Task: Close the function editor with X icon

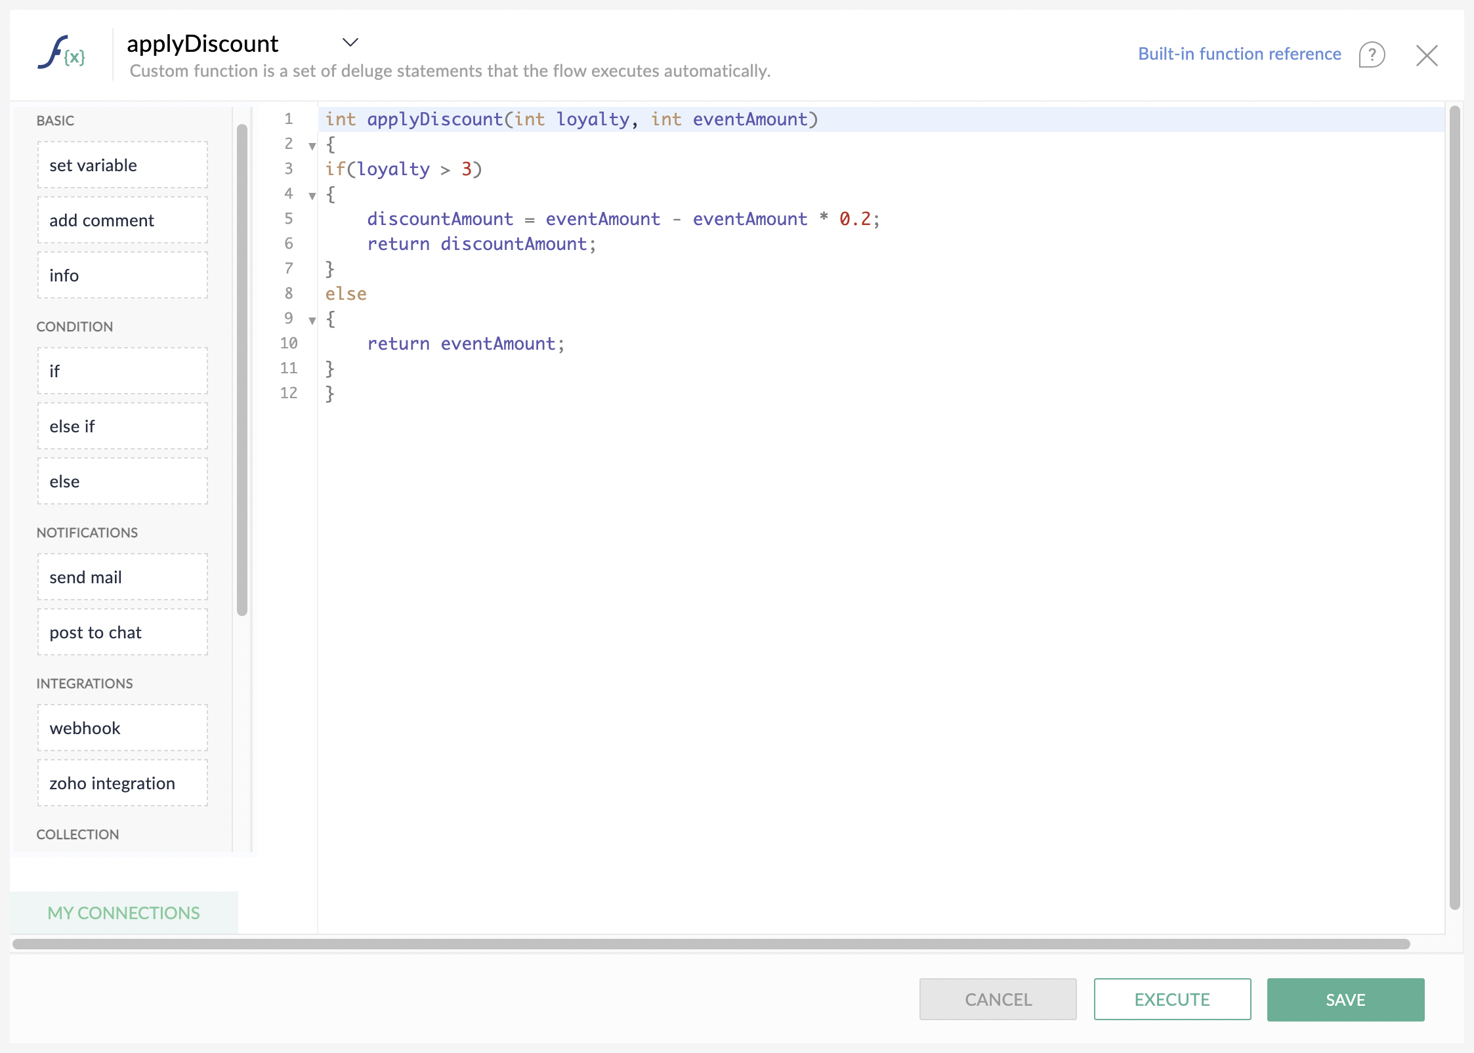Action: pyautogui.click(x=1426, y=55)
